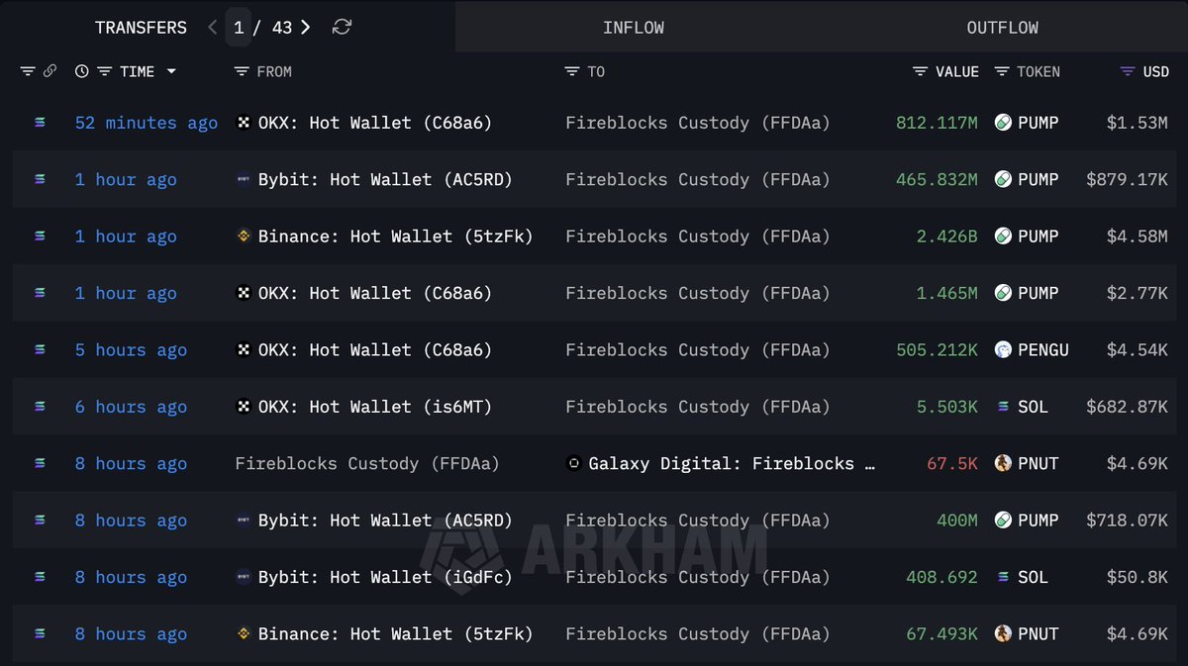
Task: Go to previous transfers page
Action: click(x=213, y=28)
